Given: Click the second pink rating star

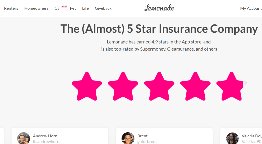Looking at the screenshot, I should (123, 86).
